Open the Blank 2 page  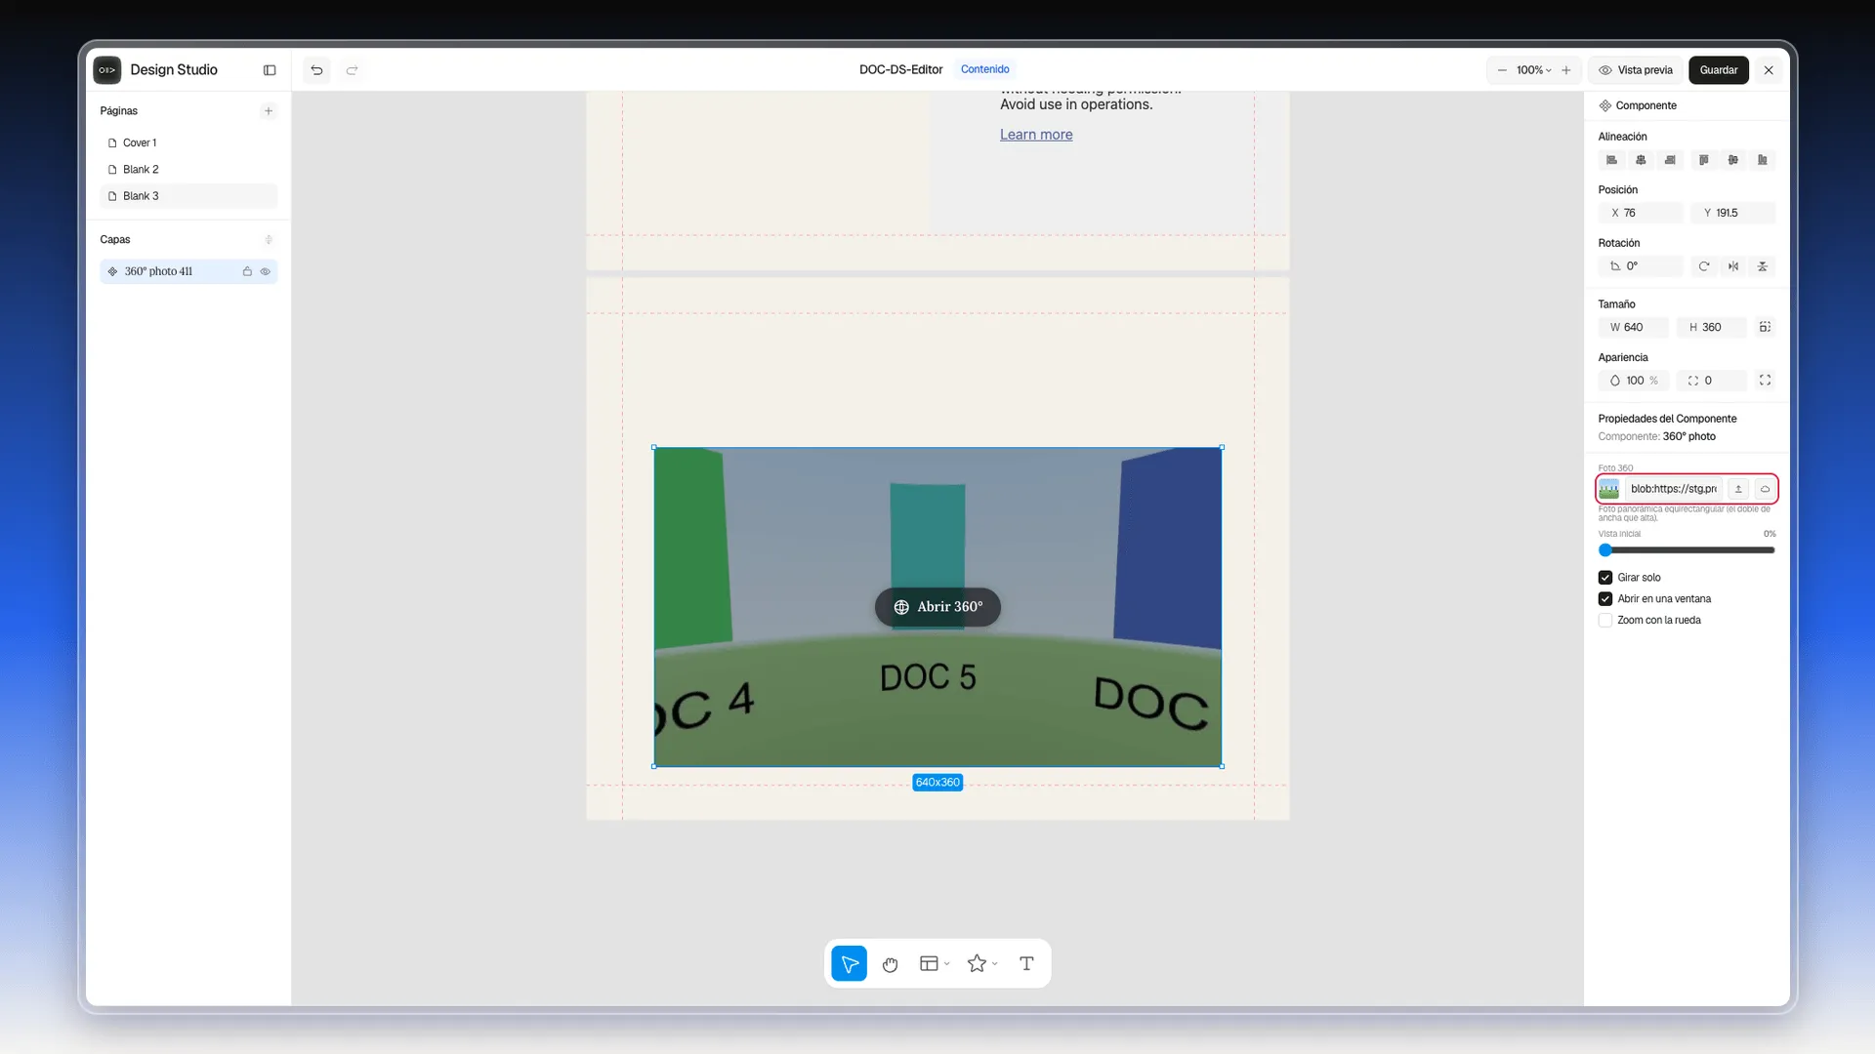(188, 170)
